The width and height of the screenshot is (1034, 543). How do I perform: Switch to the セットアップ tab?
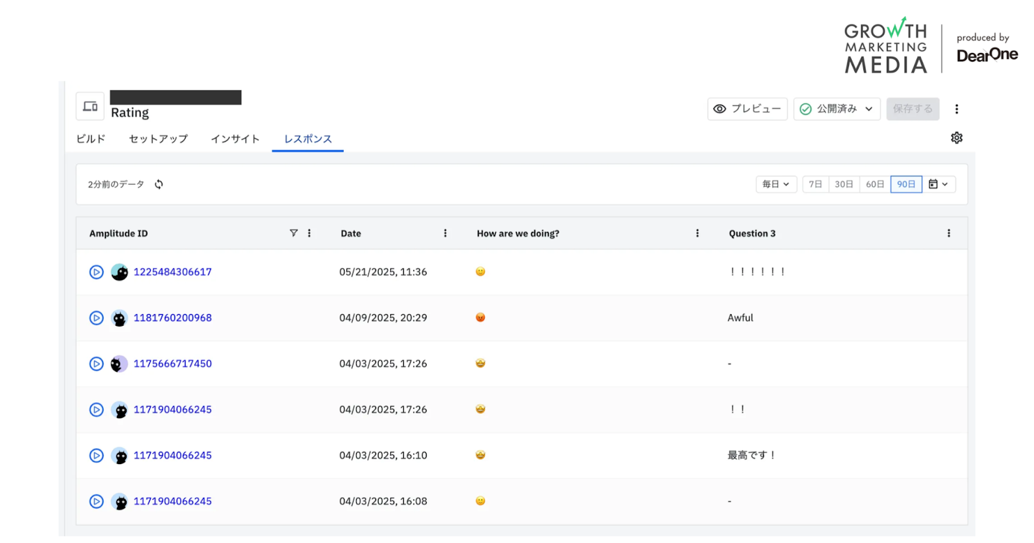coord(158,139)
